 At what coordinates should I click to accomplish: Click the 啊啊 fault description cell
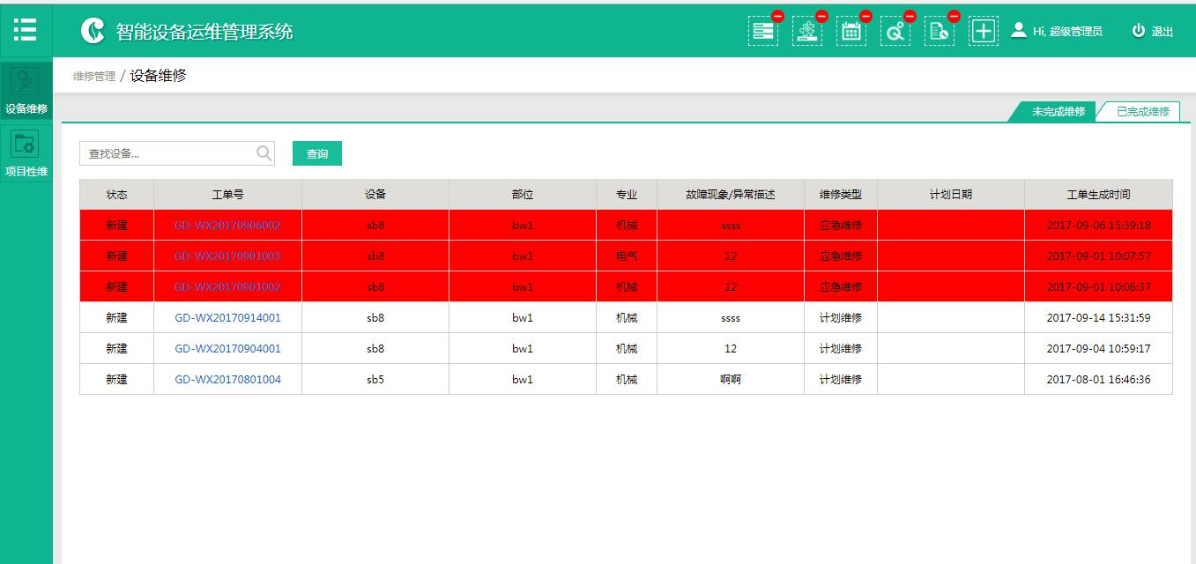pyautogui.click(x=731, y=379)
